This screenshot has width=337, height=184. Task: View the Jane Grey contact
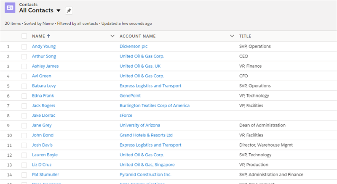pos(42,125)
